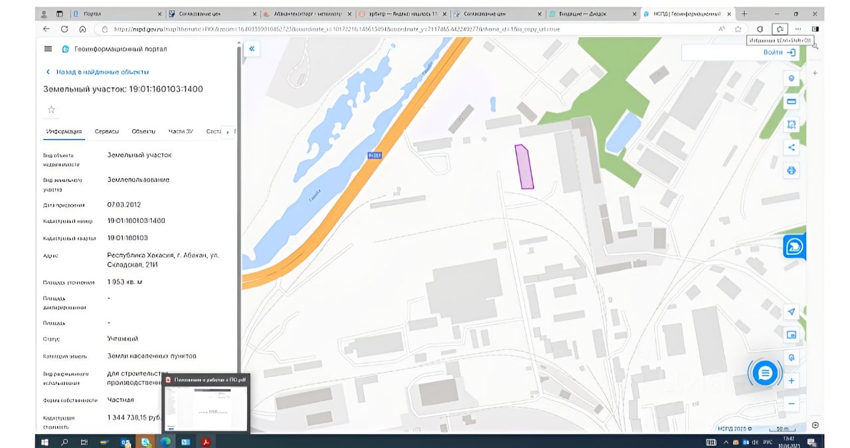Open a new browser tab with plus
Viewport: 850px width, 448px height.
point(744,13)
